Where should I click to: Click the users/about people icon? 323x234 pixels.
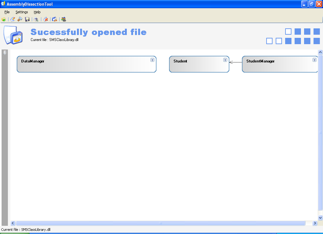point(64,19)
